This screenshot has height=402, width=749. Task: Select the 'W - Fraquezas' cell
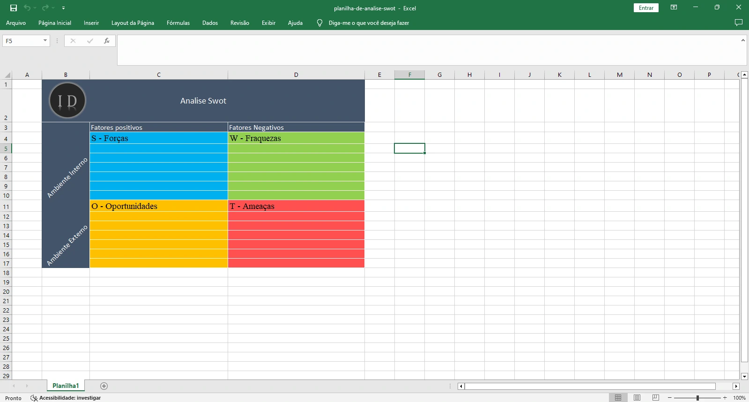[x=296, y=138]
